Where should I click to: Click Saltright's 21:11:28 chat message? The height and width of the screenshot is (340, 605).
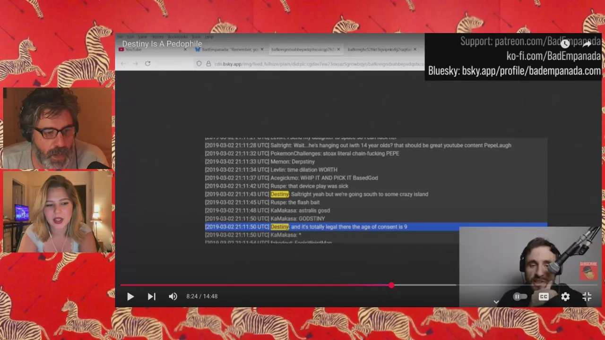(358, 145)
